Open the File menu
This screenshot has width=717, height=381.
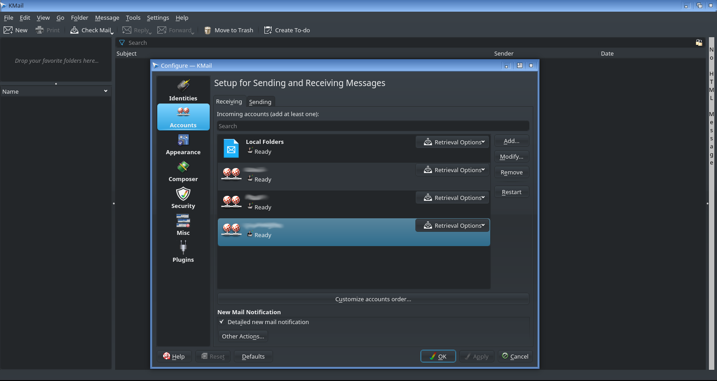9,17
